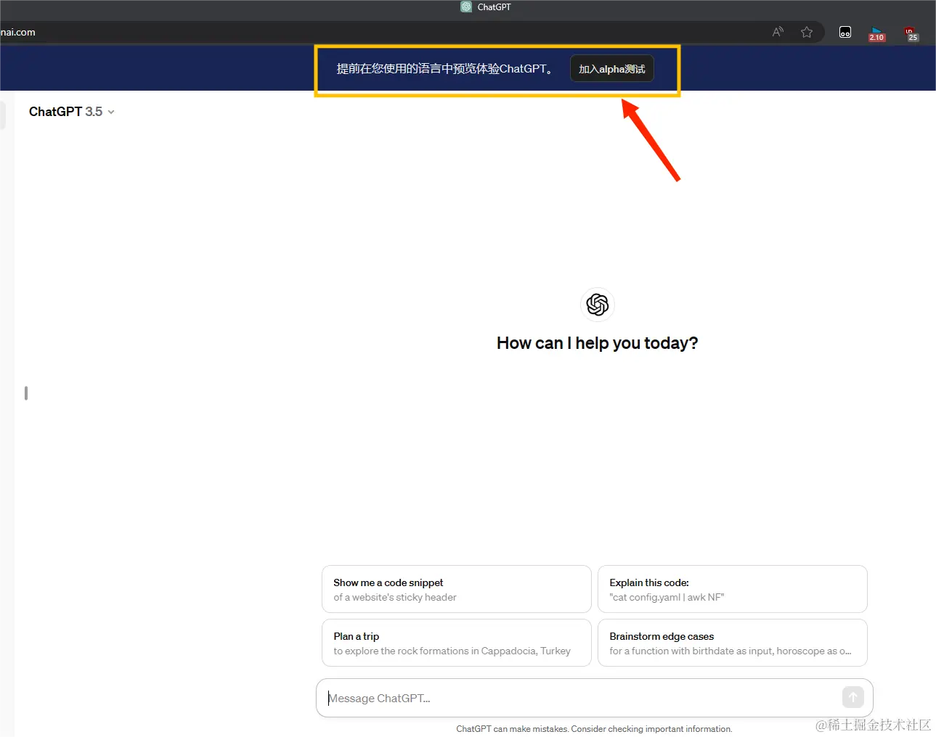This screenshot has height=737, width=936.
Task: Switch to the ChatGPT browser tab
Action: (x=486, y=7)
